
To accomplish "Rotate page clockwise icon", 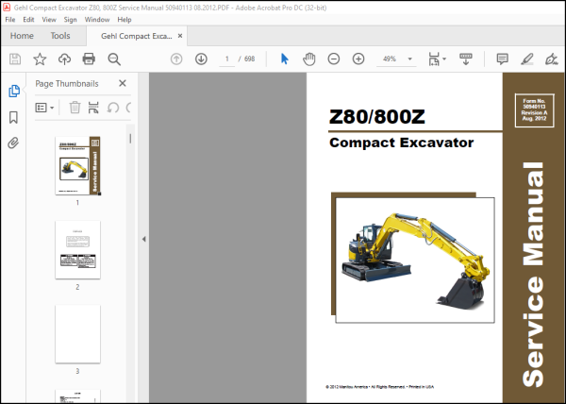I will click(128, 108).
